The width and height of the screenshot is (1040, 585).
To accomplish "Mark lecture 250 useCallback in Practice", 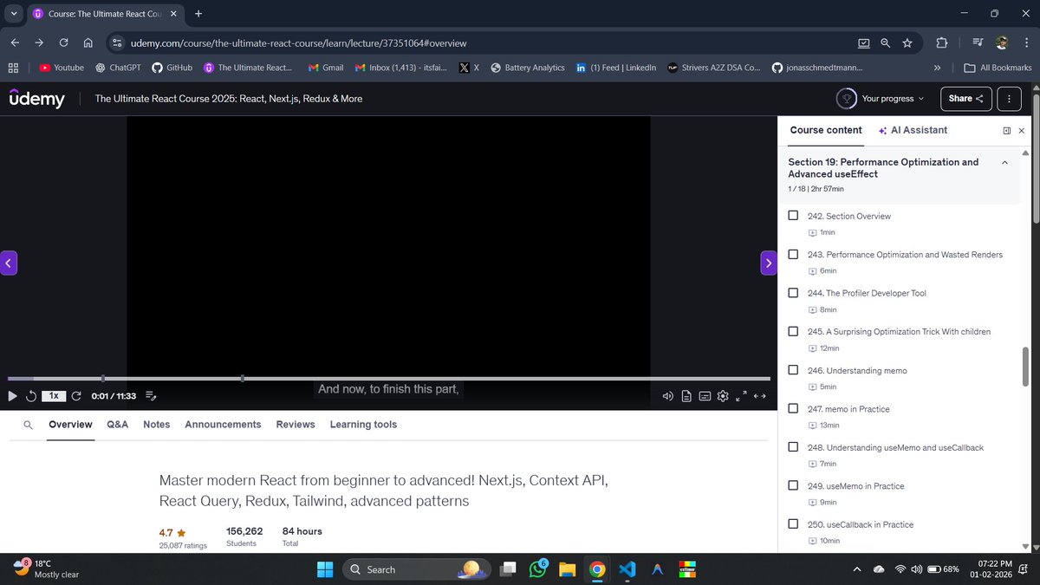I will (x=793, y=524).
